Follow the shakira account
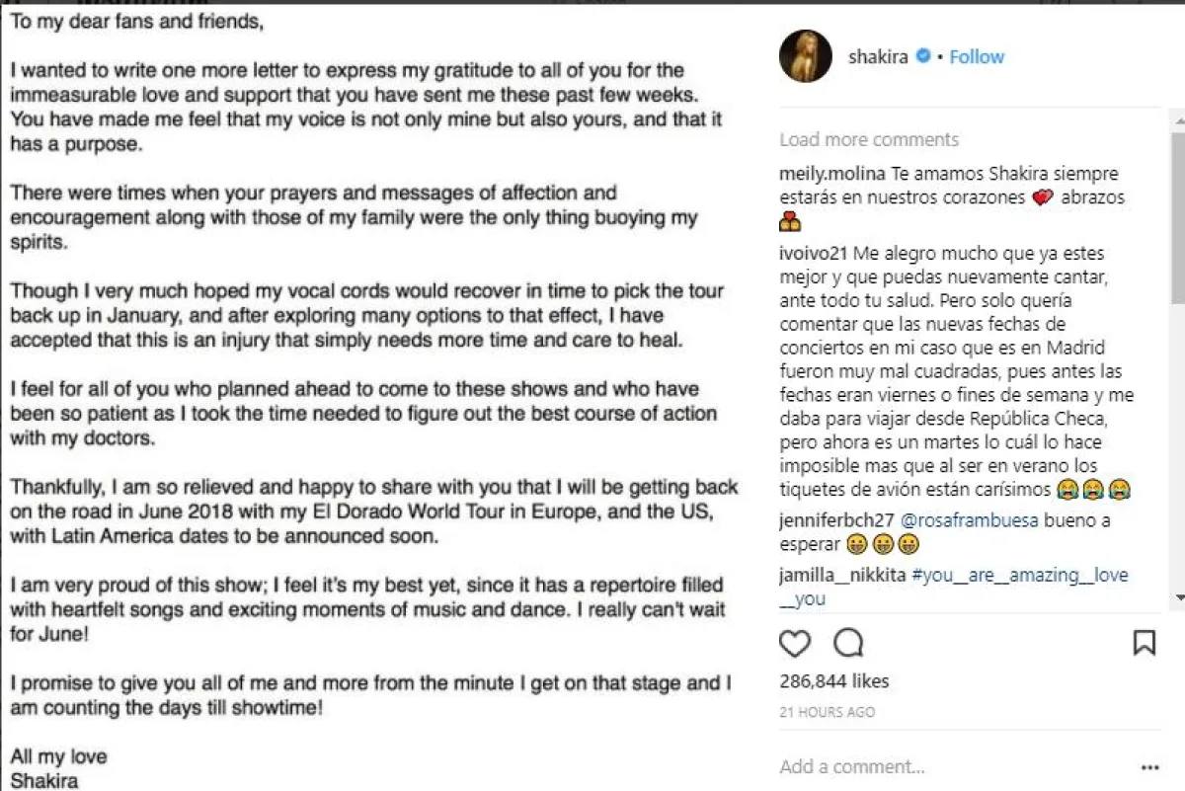 click(x=977, y=57)
